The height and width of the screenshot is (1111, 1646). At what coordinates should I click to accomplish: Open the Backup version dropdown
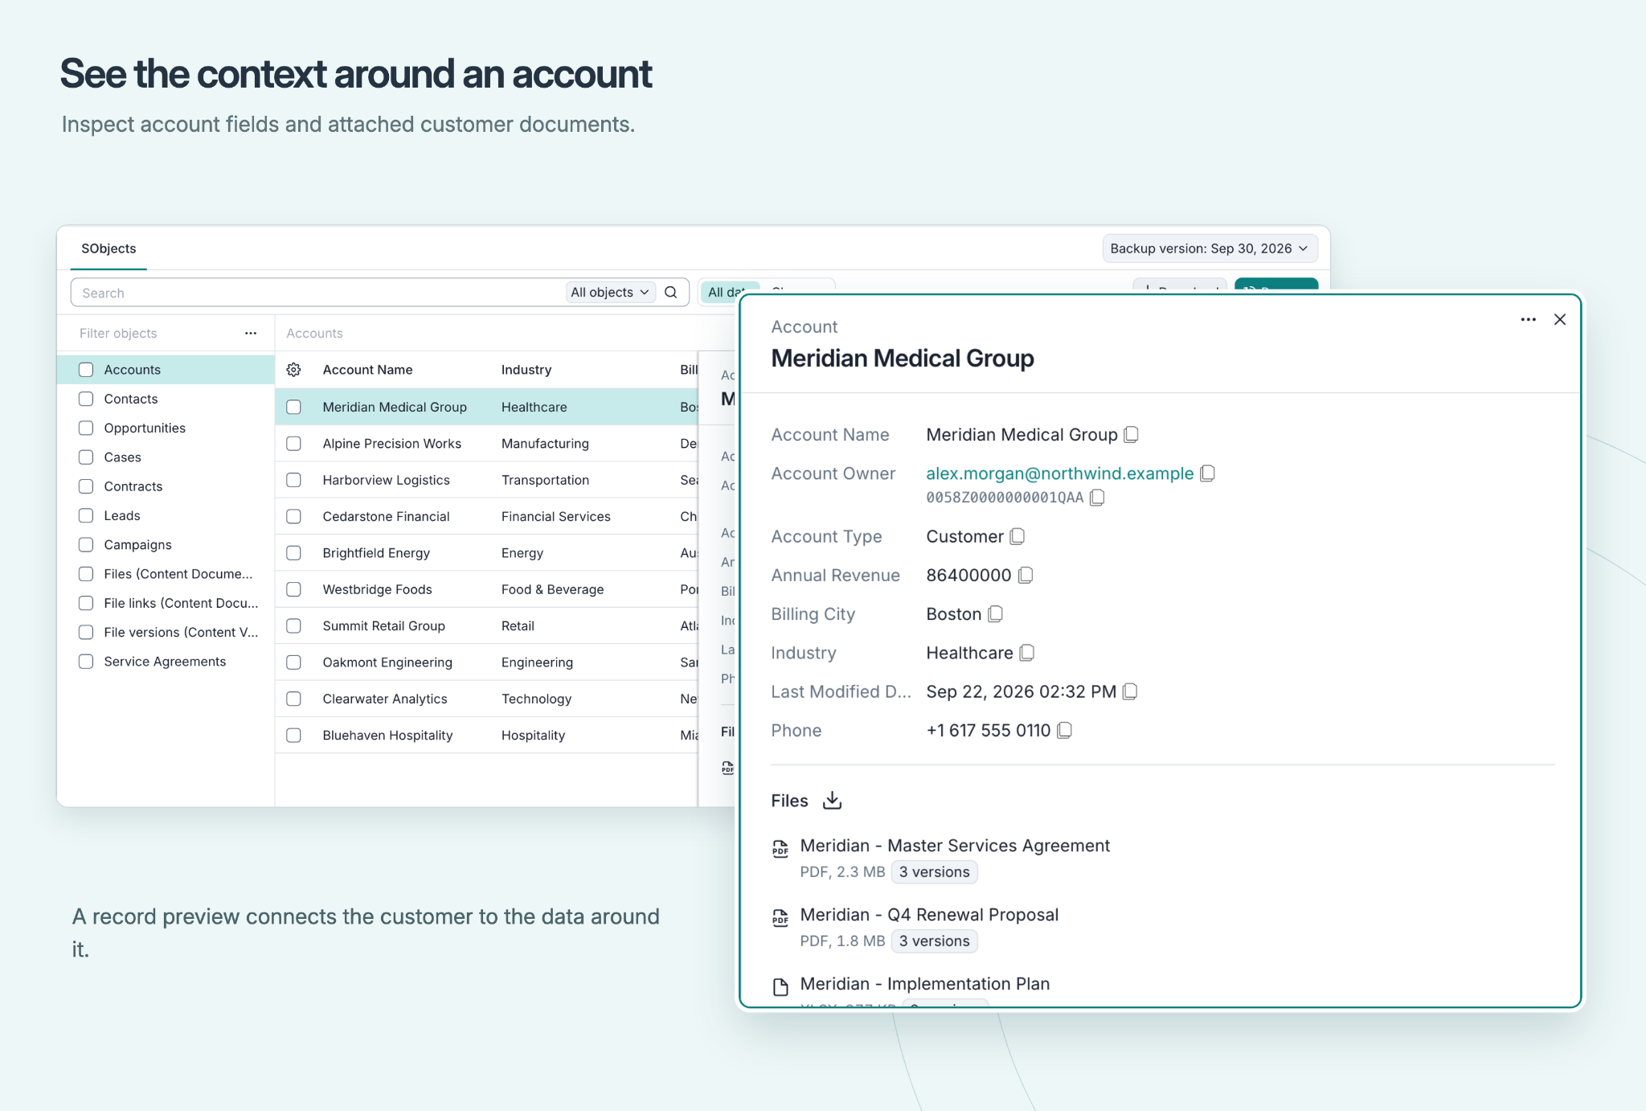coord(1210,248)
